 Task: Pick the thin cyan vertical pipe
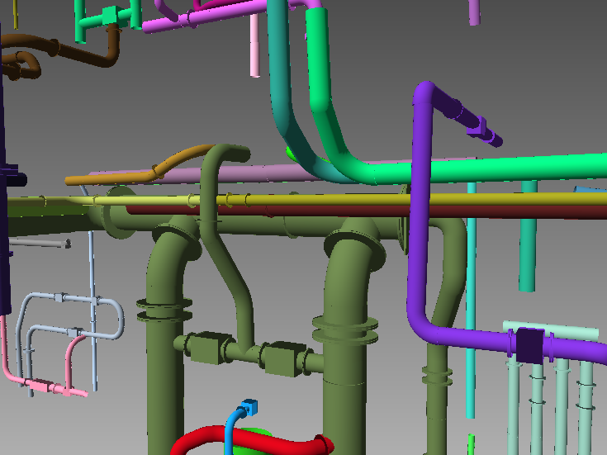point(471,302)
